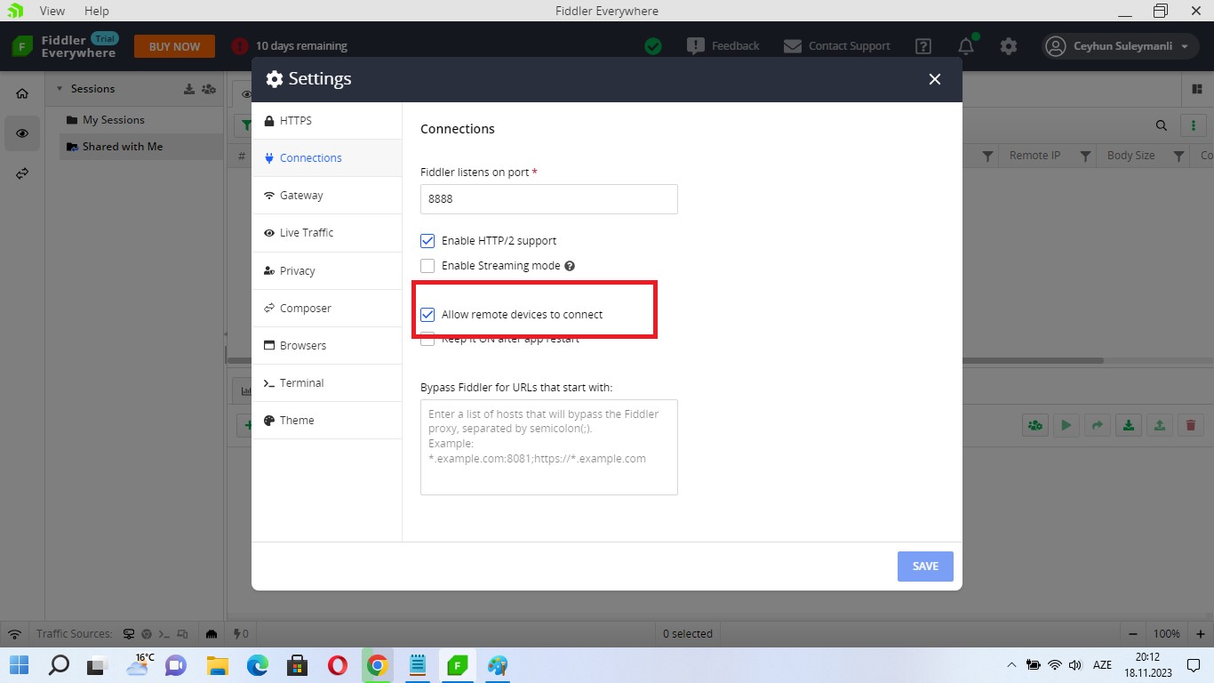Open the View menu

[52, 11]
